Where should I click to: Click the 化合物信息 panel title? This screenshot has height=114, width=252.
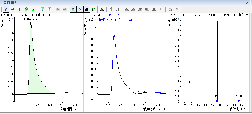(x=8, y=2)
